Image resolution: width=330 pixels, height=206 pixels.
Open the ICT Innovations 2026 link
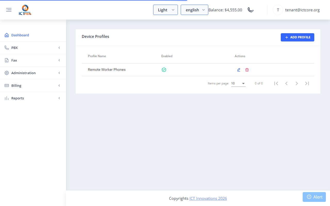208,198
